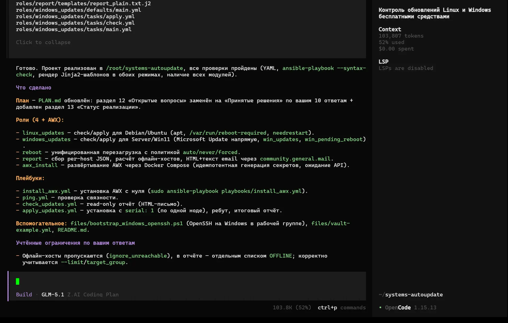Open the GLM-5.1 model selector
This screenshot has height=323, width=508.
[x=53, y=294]
